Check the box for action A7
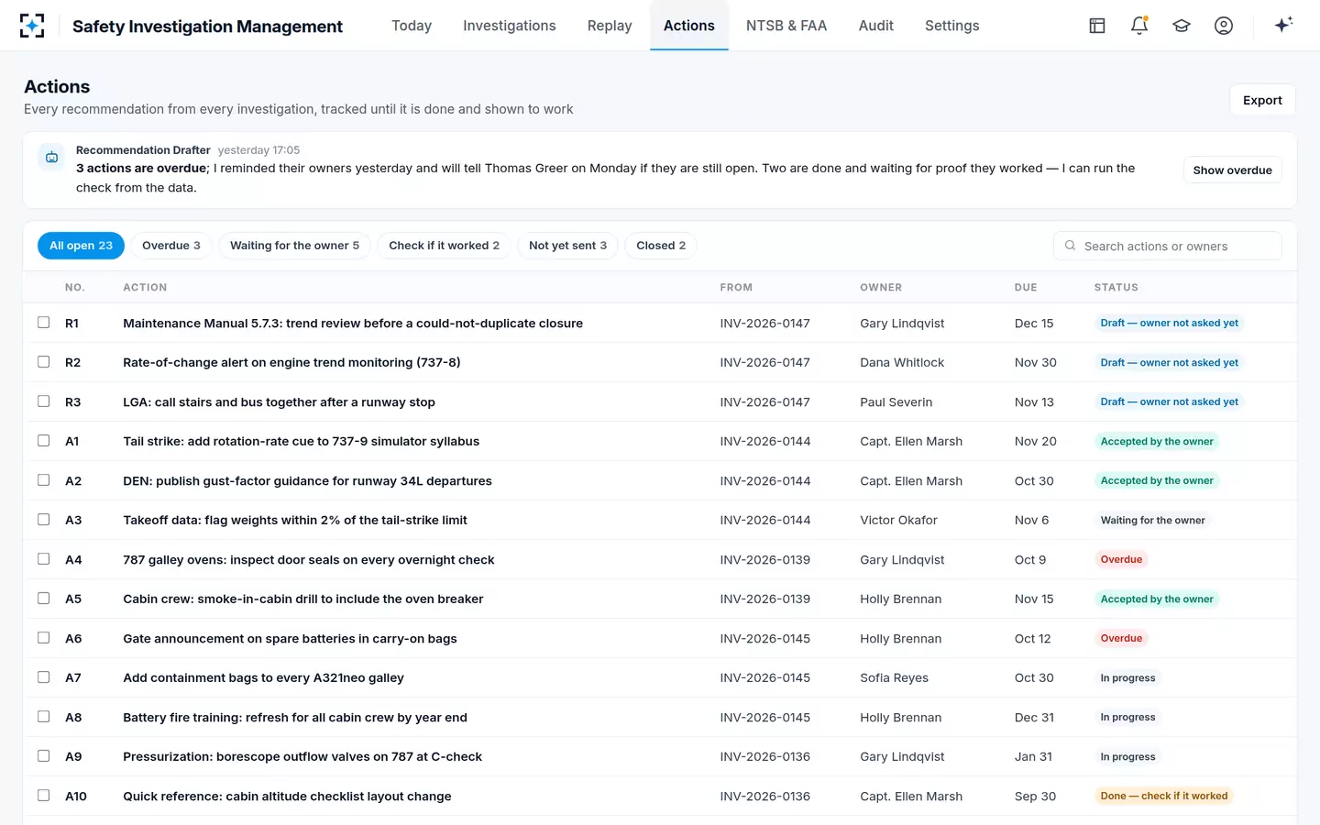 tap(43, 677)
